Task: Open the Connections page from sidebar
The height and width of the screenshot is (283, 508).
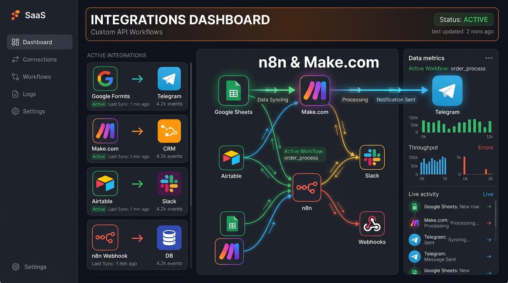Action: (40, 59)
